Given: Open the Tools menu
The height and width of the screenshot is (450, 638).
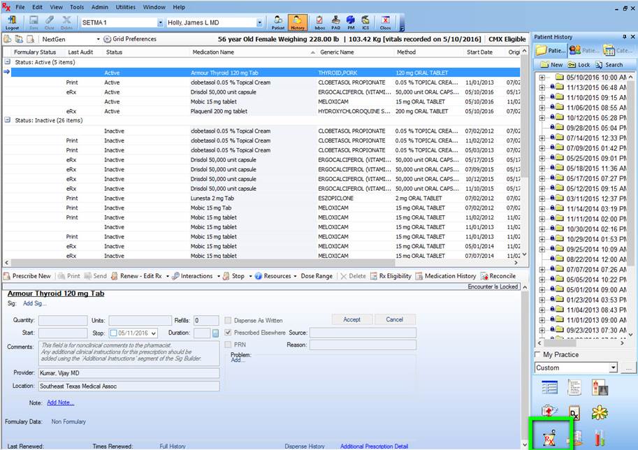Looking at the screenshot, I should pos(77,7).
